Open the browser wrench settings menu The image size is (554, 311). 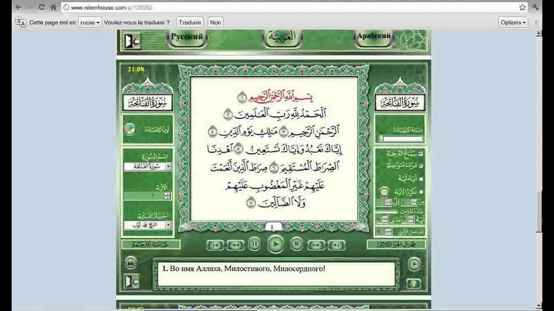(536, 7)
